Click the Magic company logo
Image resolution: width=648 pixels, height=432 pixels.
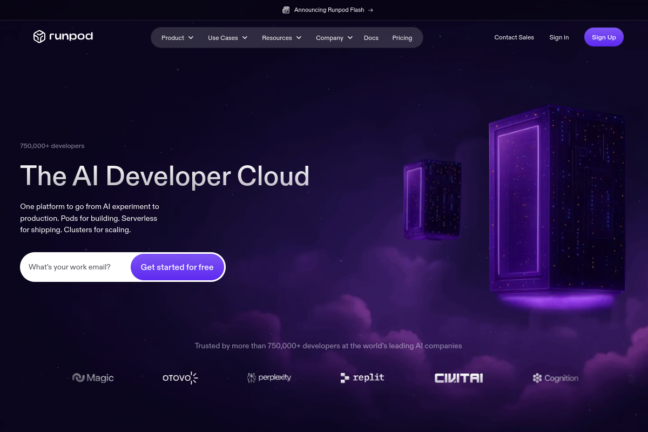[93, 378]
